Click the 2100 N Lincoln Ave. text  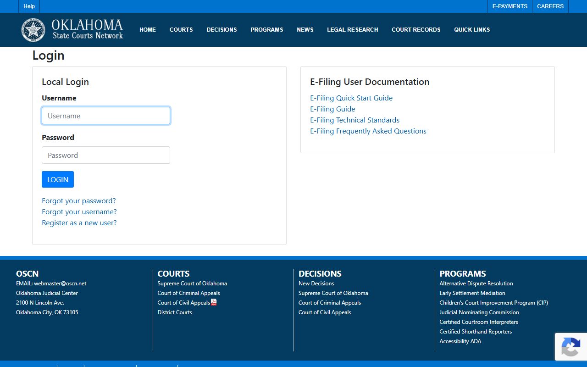click(40, 303)
